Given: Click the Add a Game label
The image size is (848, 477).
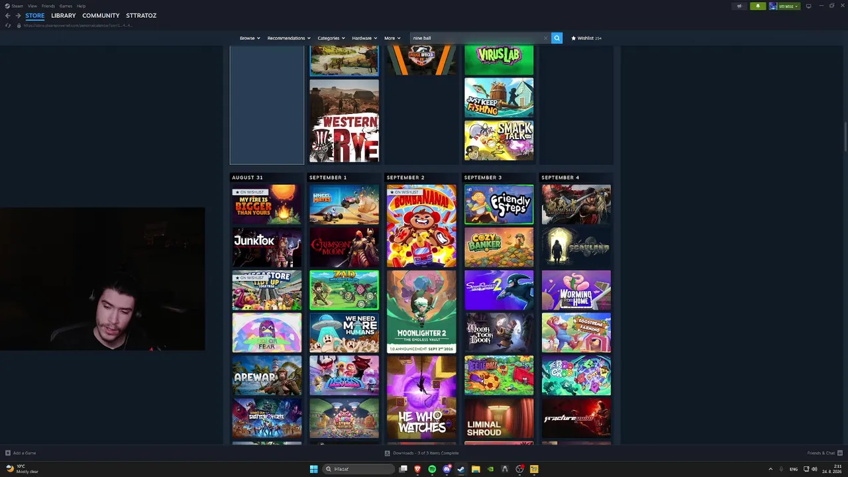Looking at the screenshot, I should pyautogui.click(x=25, y=453).
